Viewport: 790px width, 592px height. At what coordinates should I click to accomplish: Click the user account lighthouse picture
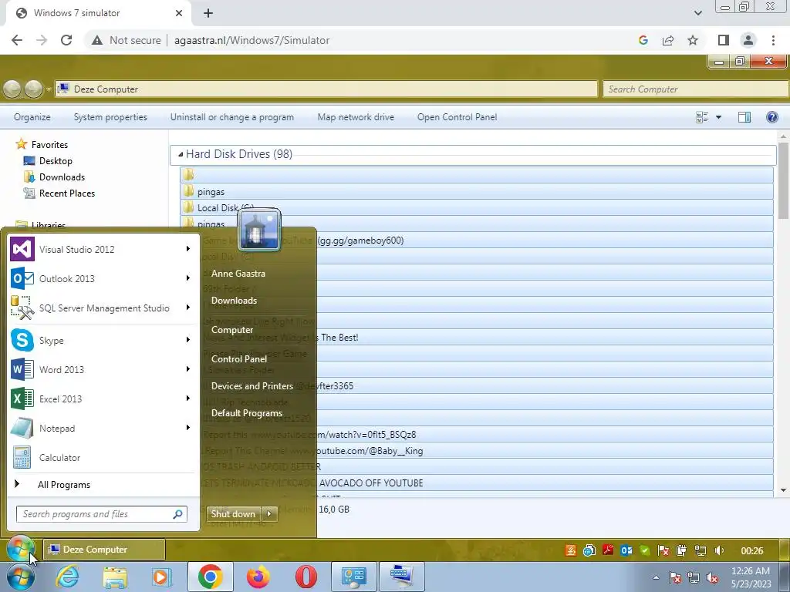(259, 230)
